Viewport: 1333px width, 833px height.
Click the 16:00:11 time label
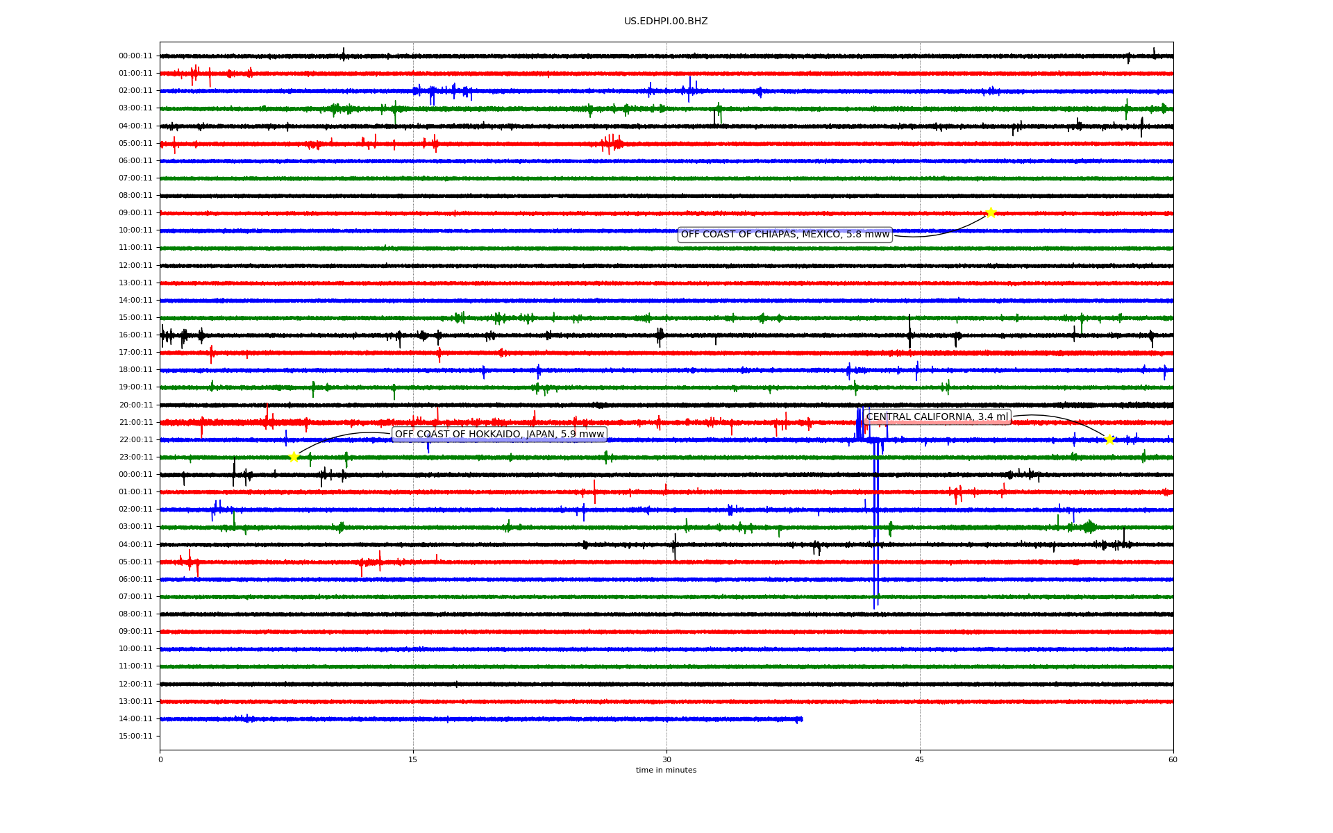point(135,335)
